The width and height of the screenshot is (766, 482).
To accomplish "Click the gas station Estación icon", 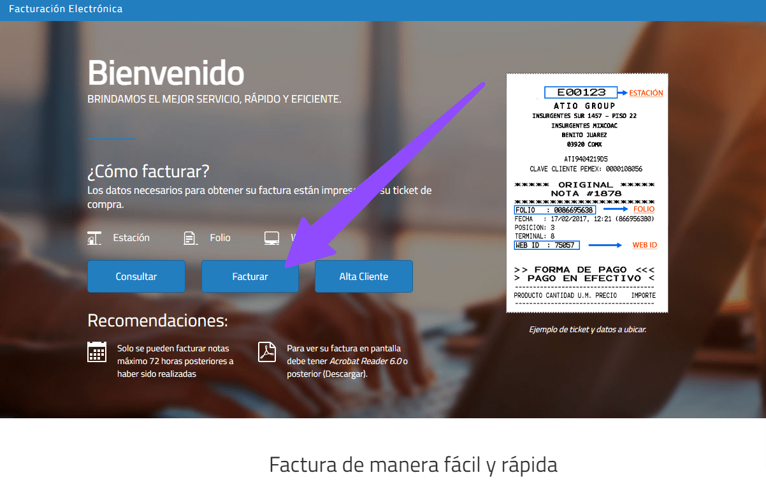I will (95, 238).
